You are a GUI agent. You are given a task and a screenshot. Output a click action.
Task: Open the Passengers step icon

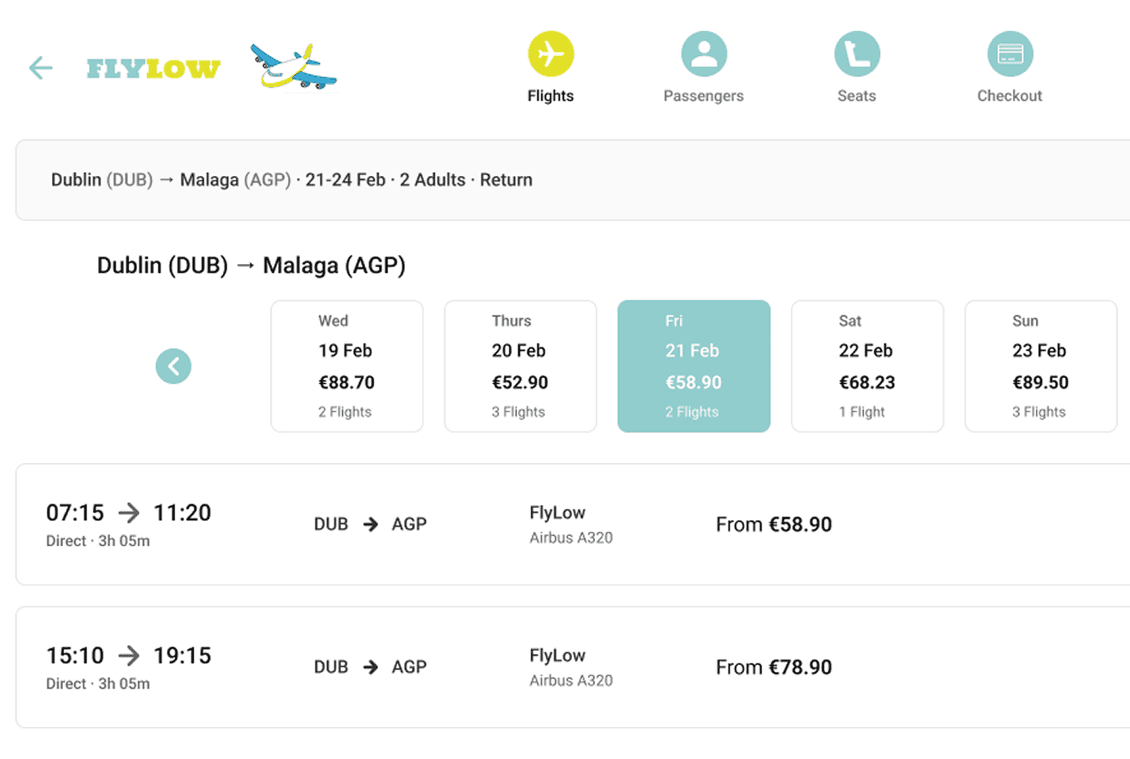click(704, 54)
